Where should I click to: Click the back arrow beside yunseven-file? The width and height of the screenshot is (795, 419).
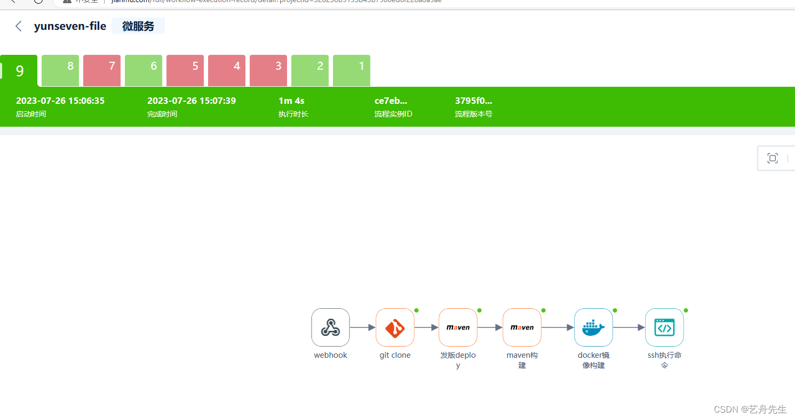pos(19,26)
